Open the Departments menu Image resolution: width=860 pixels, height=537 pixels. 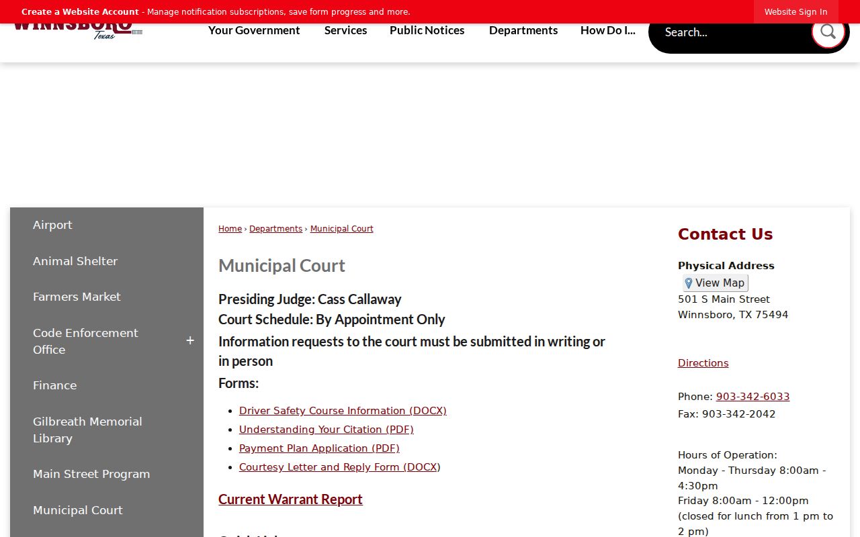click(x=523, y=30)
